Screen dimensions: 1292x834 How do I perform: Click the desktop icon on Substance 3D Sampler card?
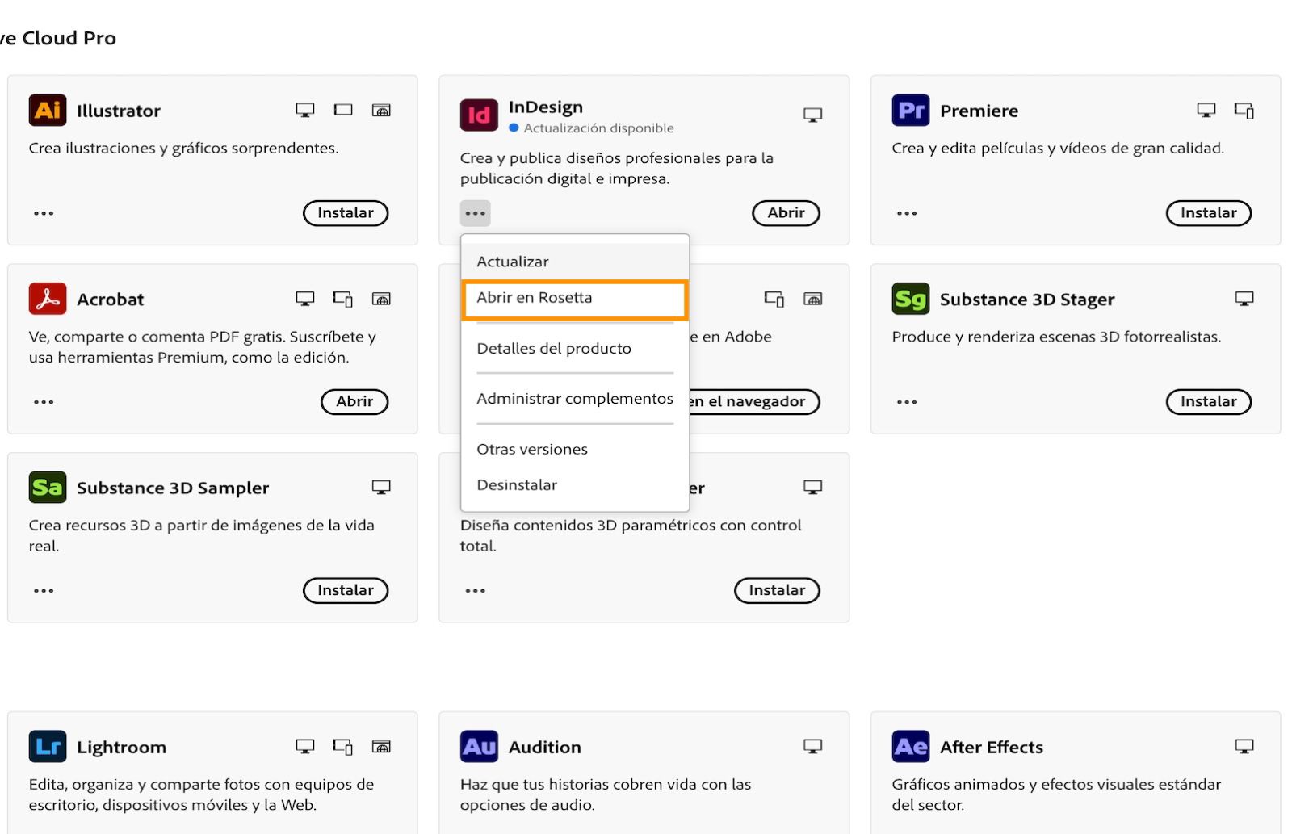pyautogui.click(x=381, y=487)
